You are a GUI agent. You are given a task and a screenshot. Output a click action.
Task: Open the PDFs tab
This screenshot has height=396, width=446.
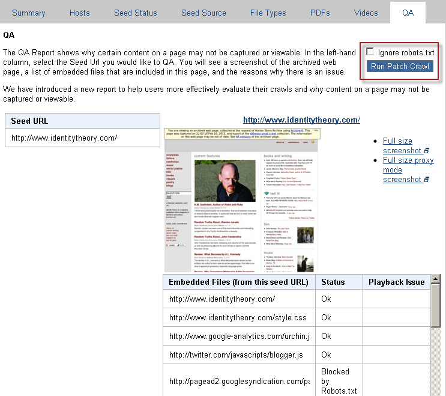click(320, 13)
